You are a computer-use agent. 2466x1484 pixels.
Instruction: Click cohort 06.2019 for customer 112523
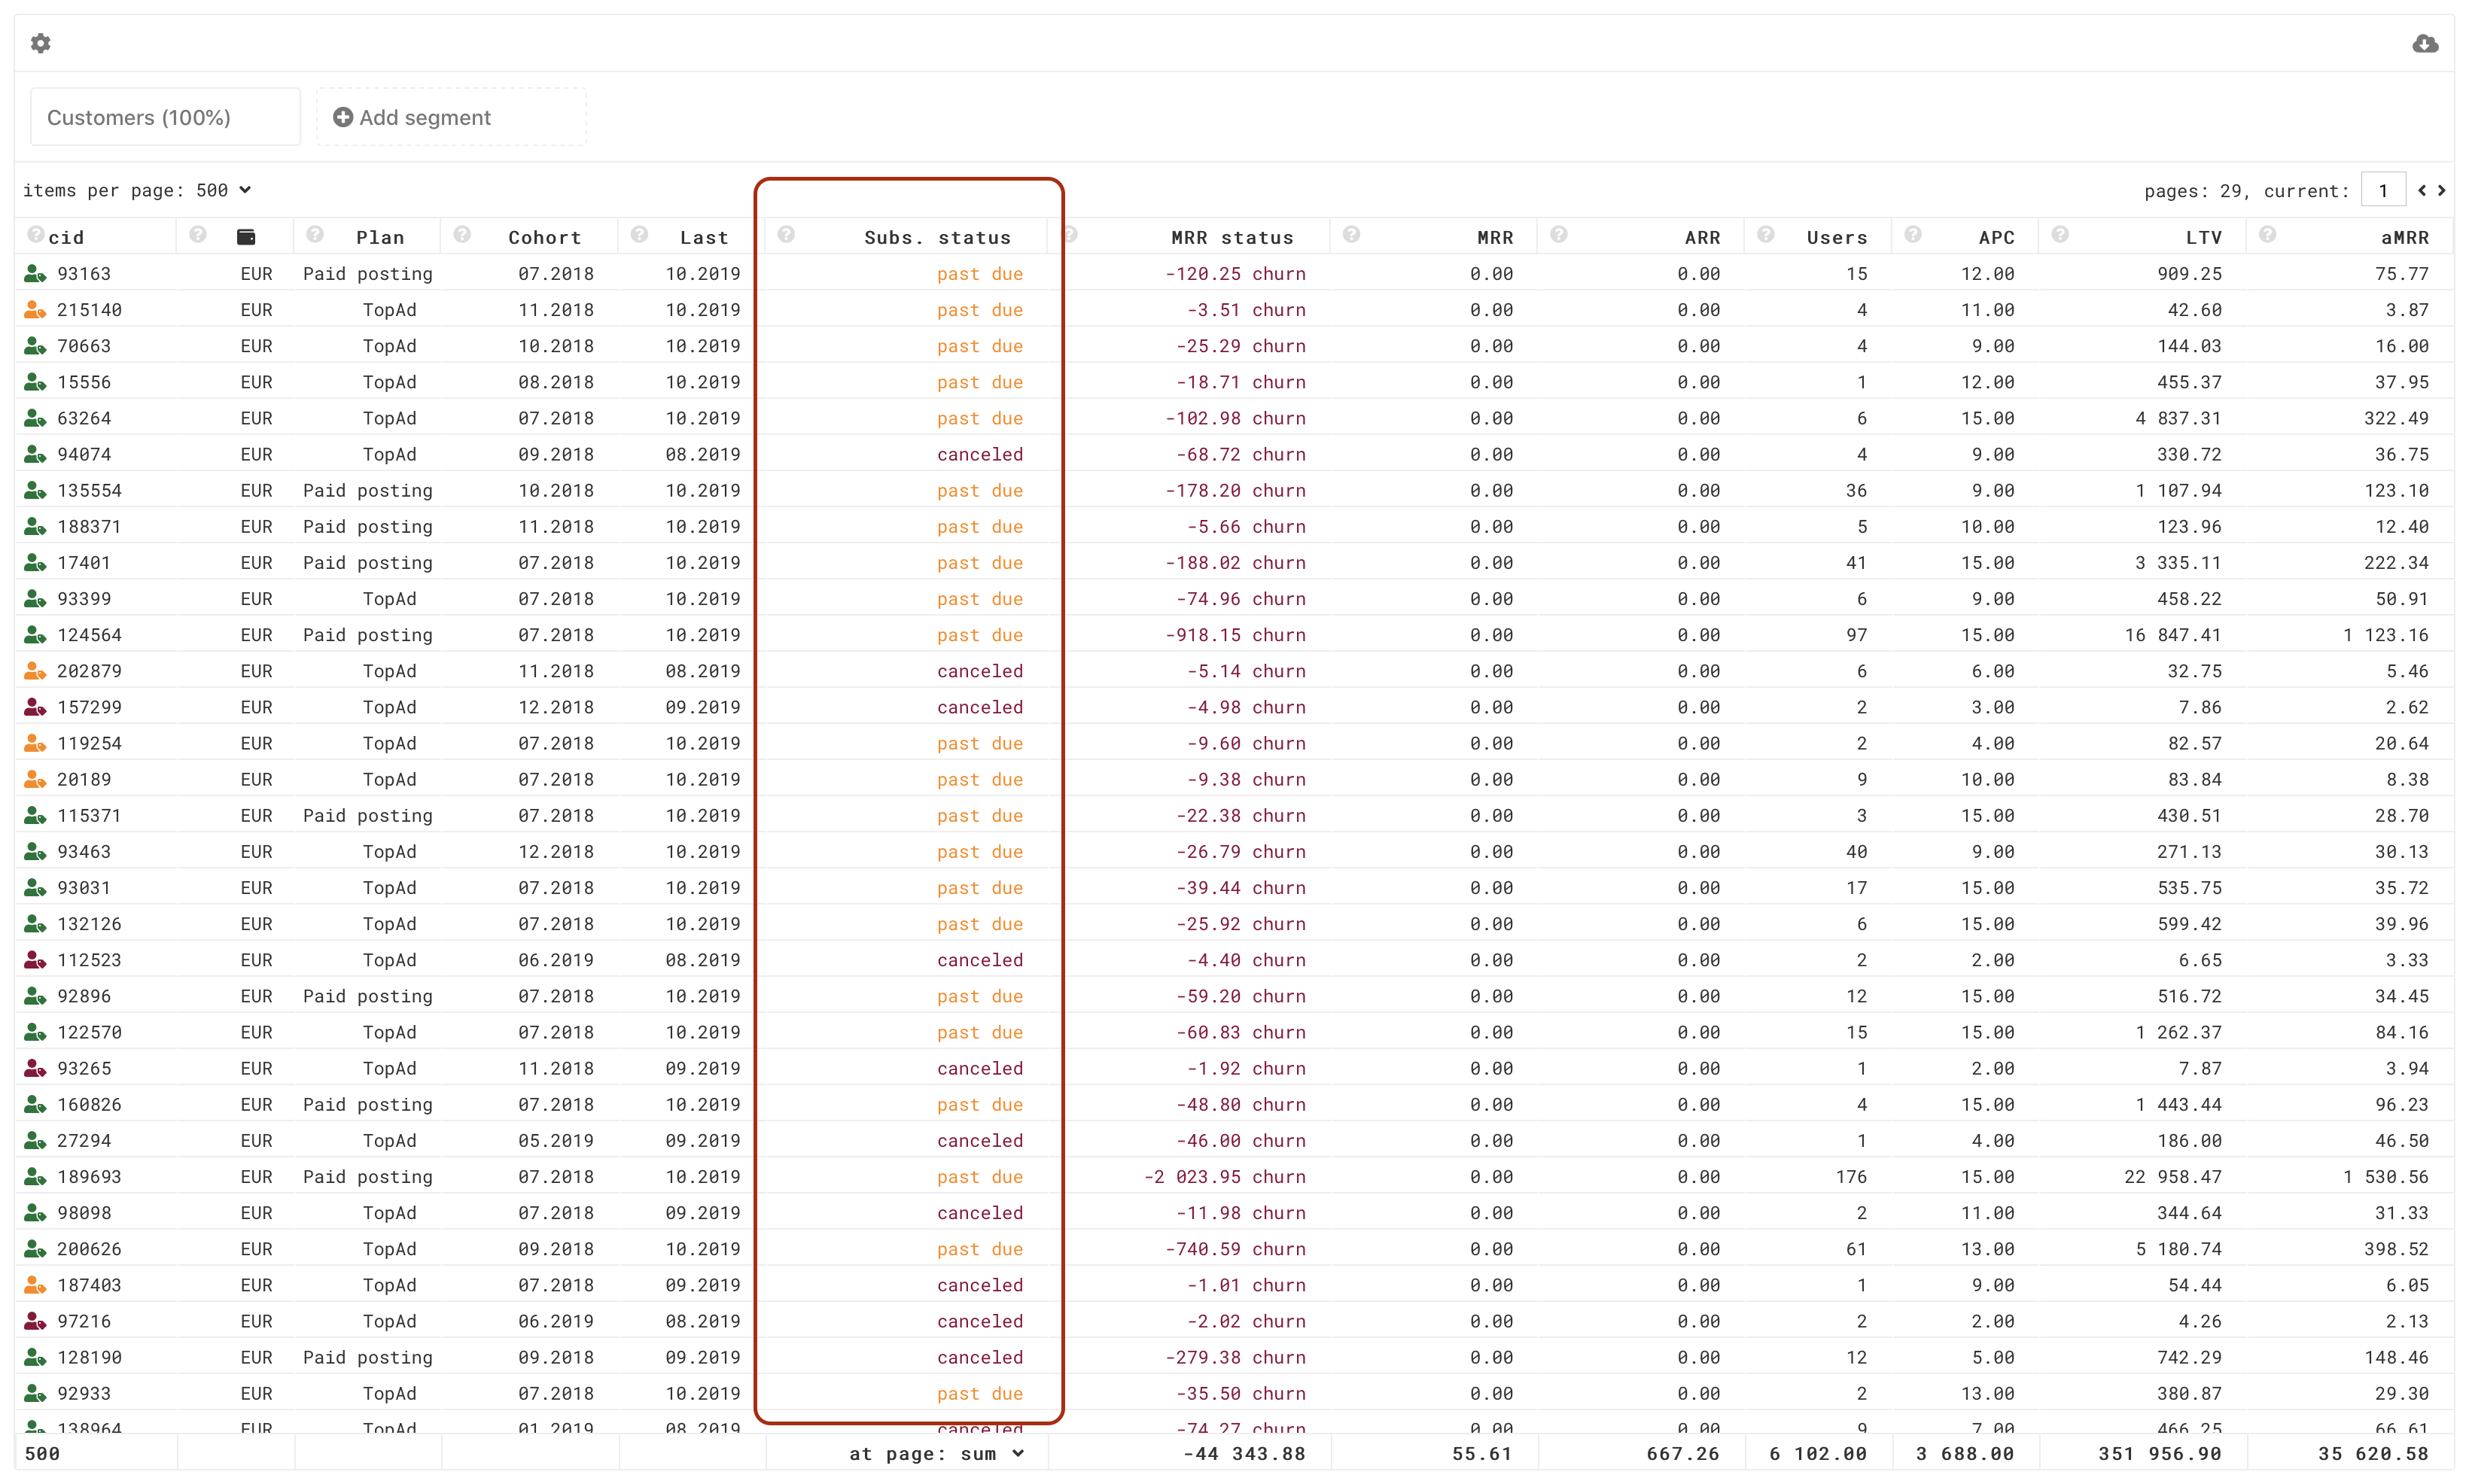555,960
